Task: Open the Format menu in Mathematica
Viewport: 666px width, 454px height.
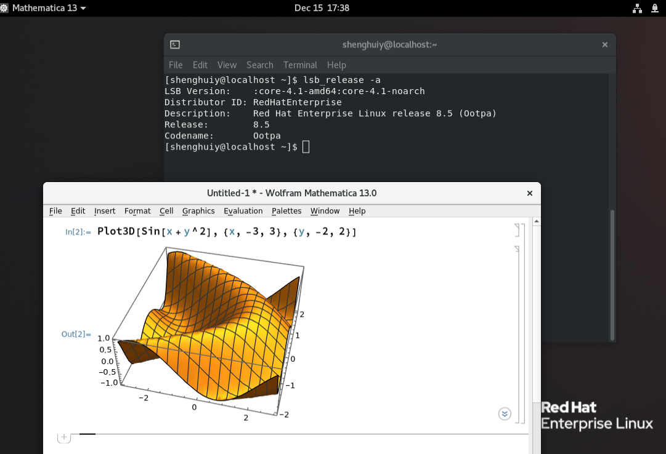Action: tap(137, 211)
